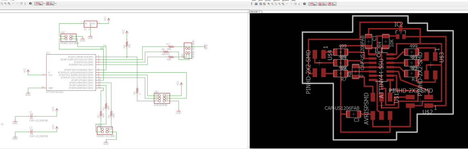Screen dimensions: 468x149
Task: Click stop command icon in schematic toolbar
Action: [x=21, y=4]
